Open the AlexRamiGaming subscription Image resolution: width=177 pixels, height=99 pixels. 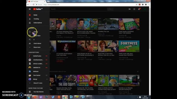click(x=38, y=60)
